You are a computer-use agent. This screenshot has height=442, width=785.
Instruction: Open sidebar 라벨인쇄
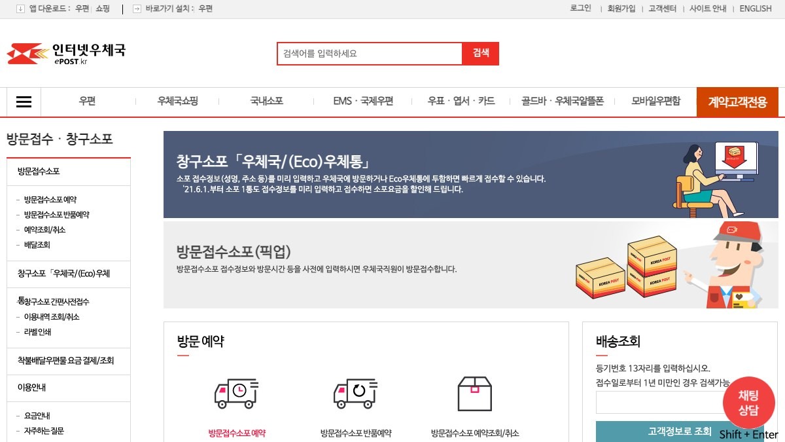coord(37,332)
